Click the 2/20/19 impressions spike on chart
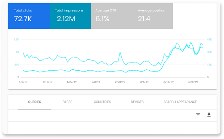This screenshot has height=139, width=224. coord(120,52)
